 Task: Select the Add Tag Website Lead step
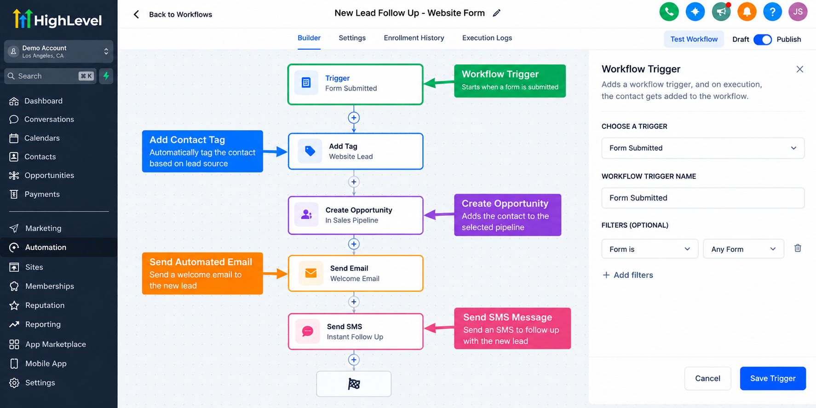[355, 151]
